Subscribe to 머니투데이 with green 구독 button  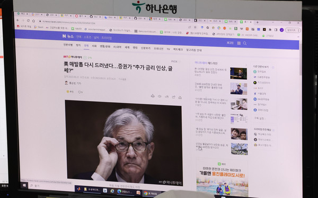(x=88, y=58)
